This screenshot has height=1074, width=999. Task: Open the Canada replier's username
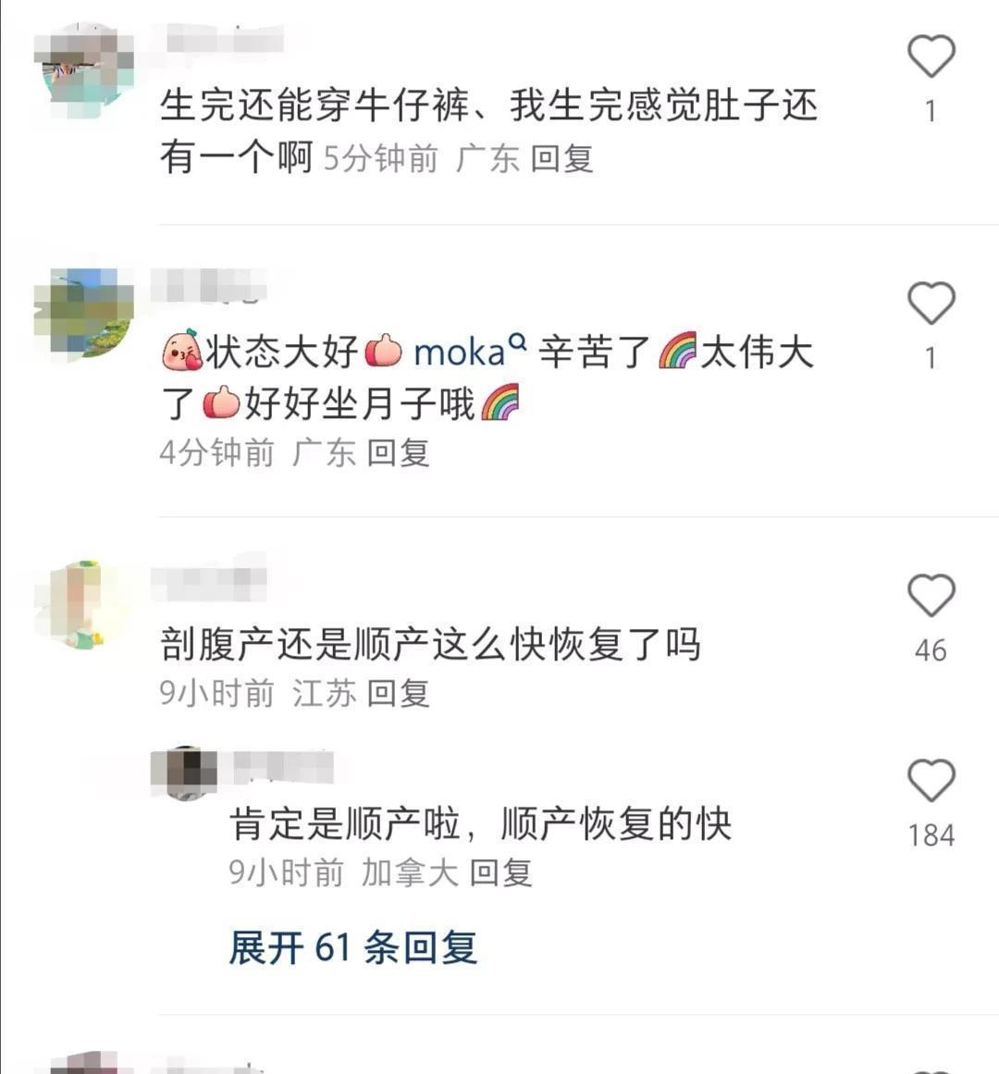pos(283,767)
